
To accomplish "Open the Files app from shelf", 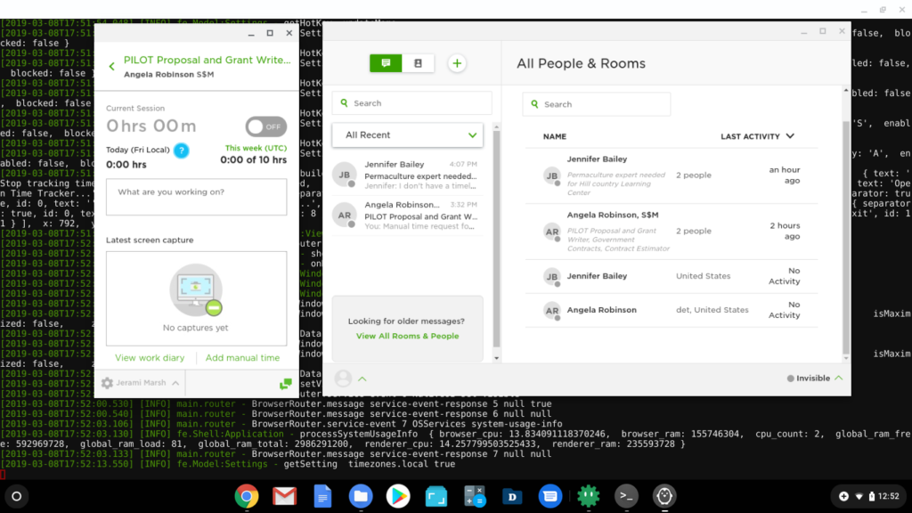I will pyautogui.click(x=361, y=496).
